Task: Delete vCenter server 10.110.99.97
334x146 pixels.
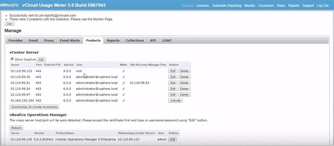Action: pos(184,95)
